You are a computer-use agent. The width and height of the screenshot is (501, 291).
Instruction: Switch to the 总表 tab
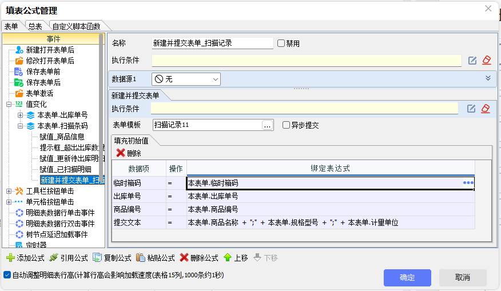tap(35, 26)
